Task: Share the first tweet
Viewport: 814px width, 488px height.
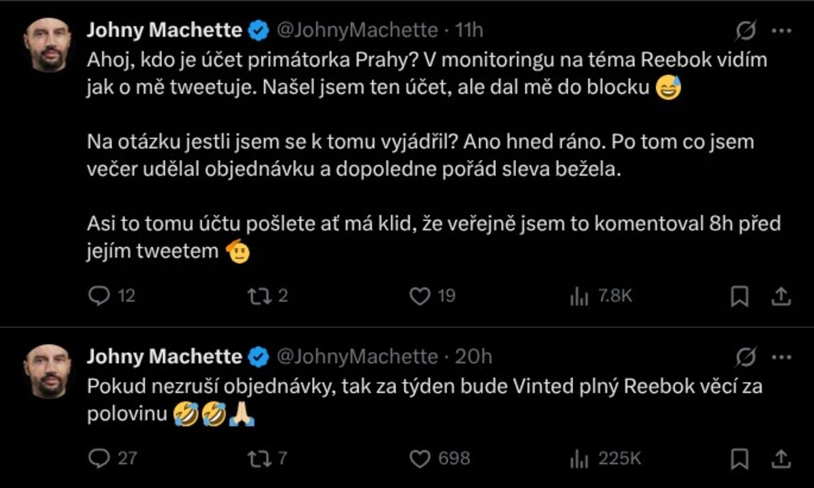Action: pyautogui.click(x=781, y=296)
